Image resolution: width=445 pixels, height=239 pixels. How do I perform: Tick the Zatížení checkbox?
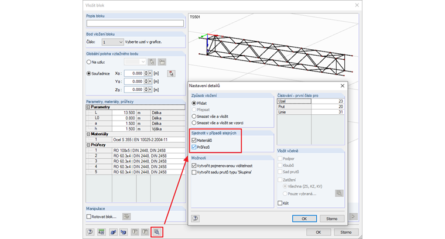(280, 180)
